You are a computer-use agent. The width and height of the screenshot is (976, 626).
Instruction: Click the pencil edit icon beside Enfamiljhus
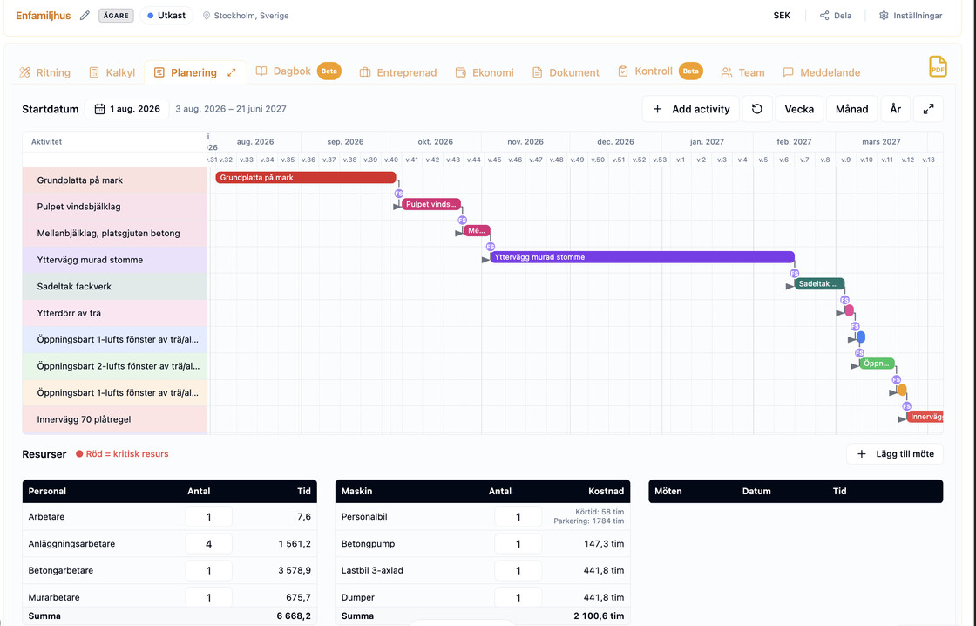tap(85, 16)
